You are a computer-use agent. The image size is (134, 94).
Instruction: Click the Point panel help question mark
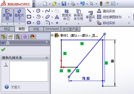47,43
